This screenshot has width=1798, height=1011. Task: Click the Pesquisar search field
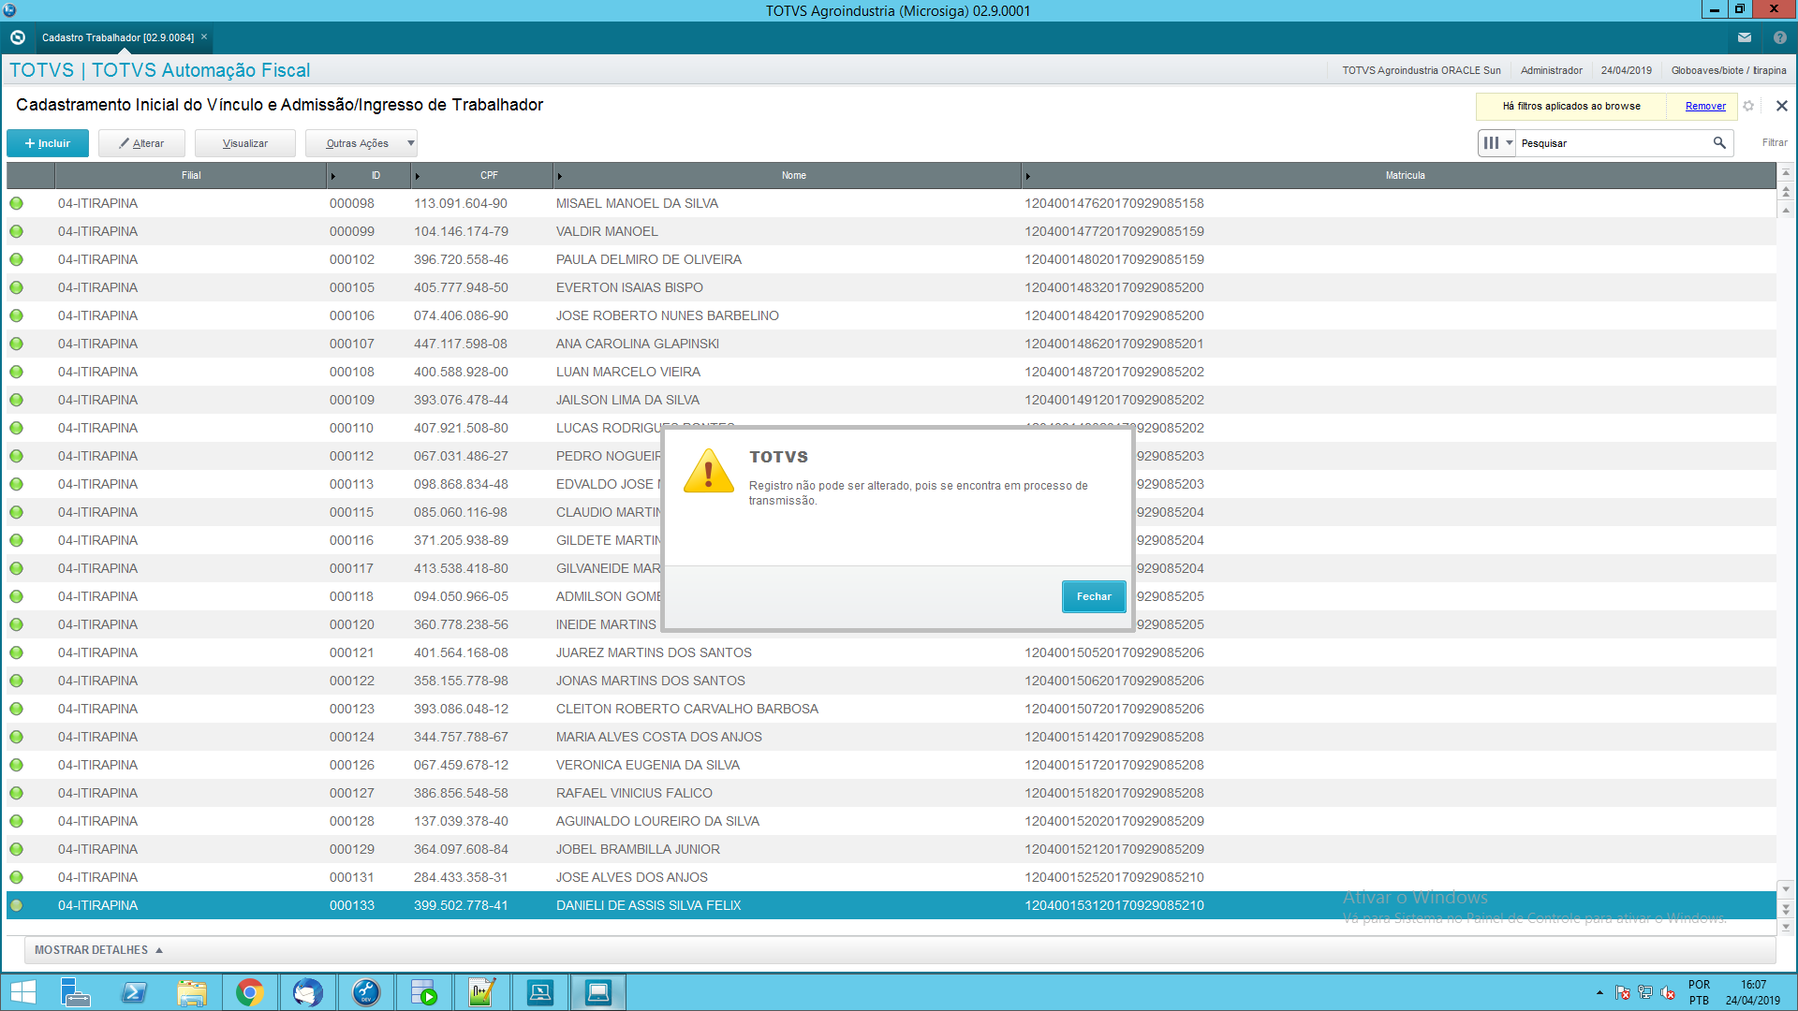point(1611,143)
